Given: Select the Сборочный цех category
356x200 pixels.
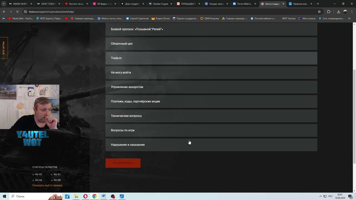Looking at the screenshot, I should (x=211, y=44).
